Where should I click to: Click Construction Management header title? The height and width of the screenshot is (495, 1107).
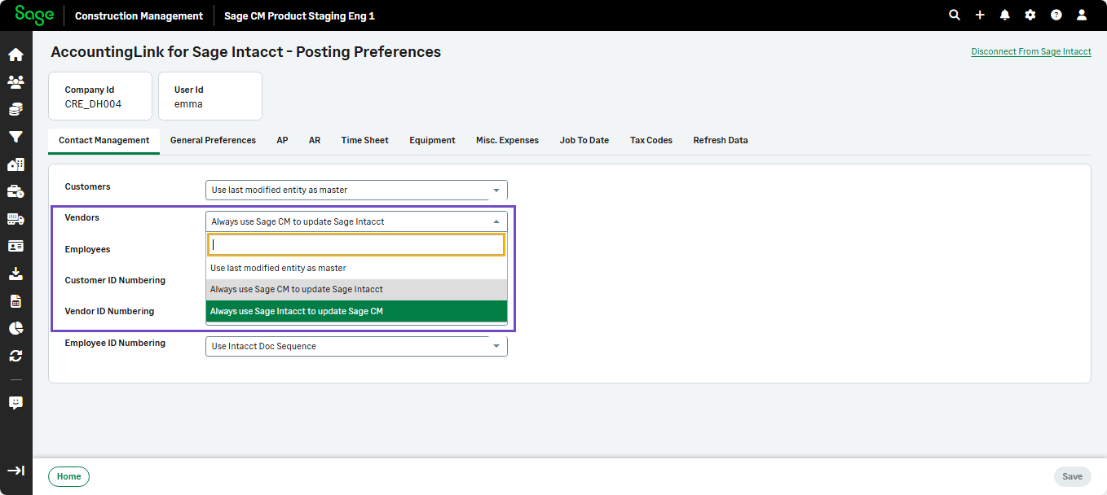pyautogui.click(x=139, y=15)
